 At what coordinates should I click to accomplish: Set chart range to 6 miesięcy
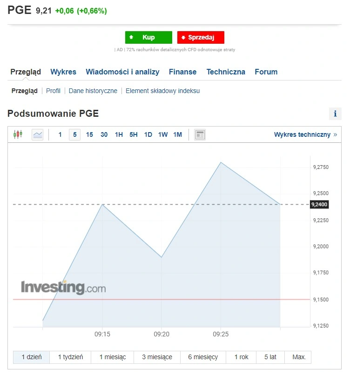(x=203, y=357)
